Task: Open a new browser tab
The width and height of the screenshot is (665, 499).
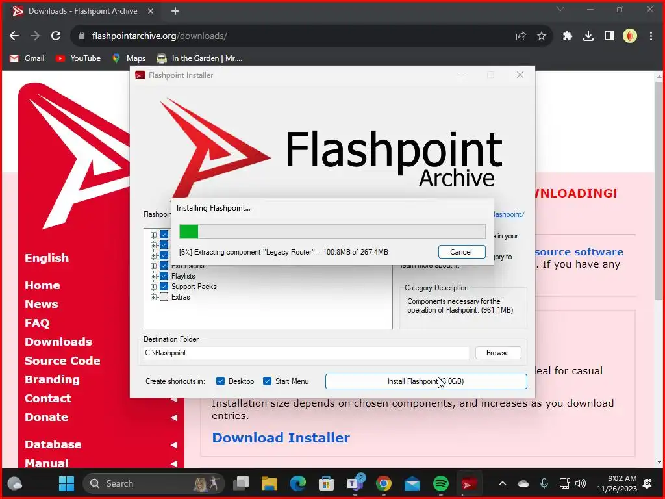Action: point(175,12)
